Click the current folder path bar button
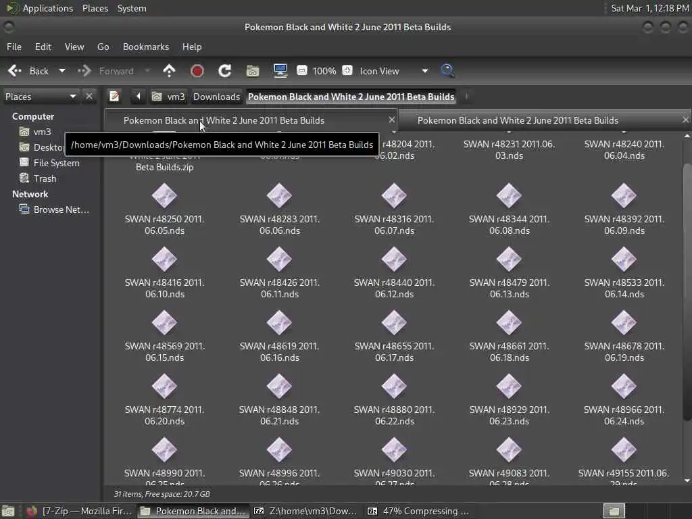Image resolution: width=692 pixels, height=519 pixels. 351,97
